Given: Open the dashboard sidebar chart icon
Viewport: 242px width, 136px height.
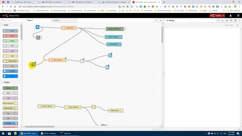Looking at the screenshot, I should pos(227,20).
